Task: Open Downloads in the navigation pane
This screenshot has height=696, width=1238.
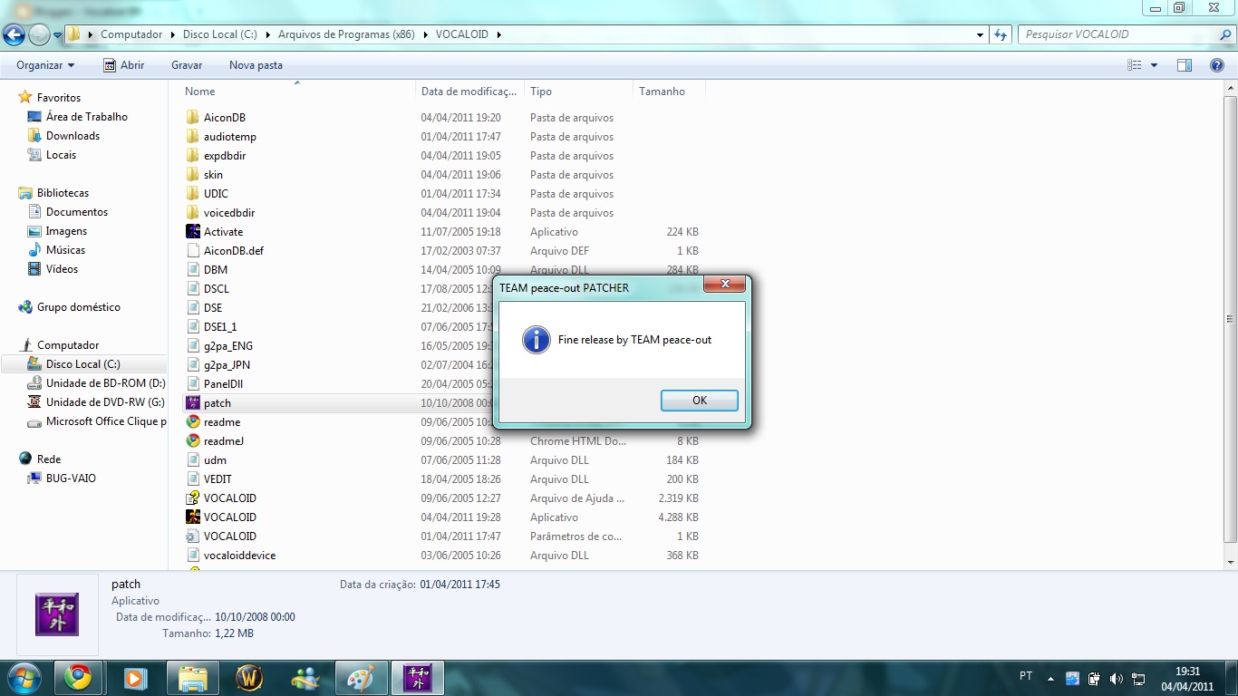Action: (x=73, y=136)
